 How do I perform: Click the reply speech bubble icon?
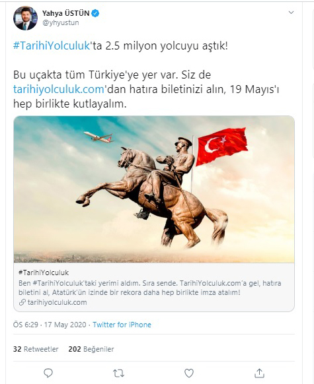pos(48,373)
